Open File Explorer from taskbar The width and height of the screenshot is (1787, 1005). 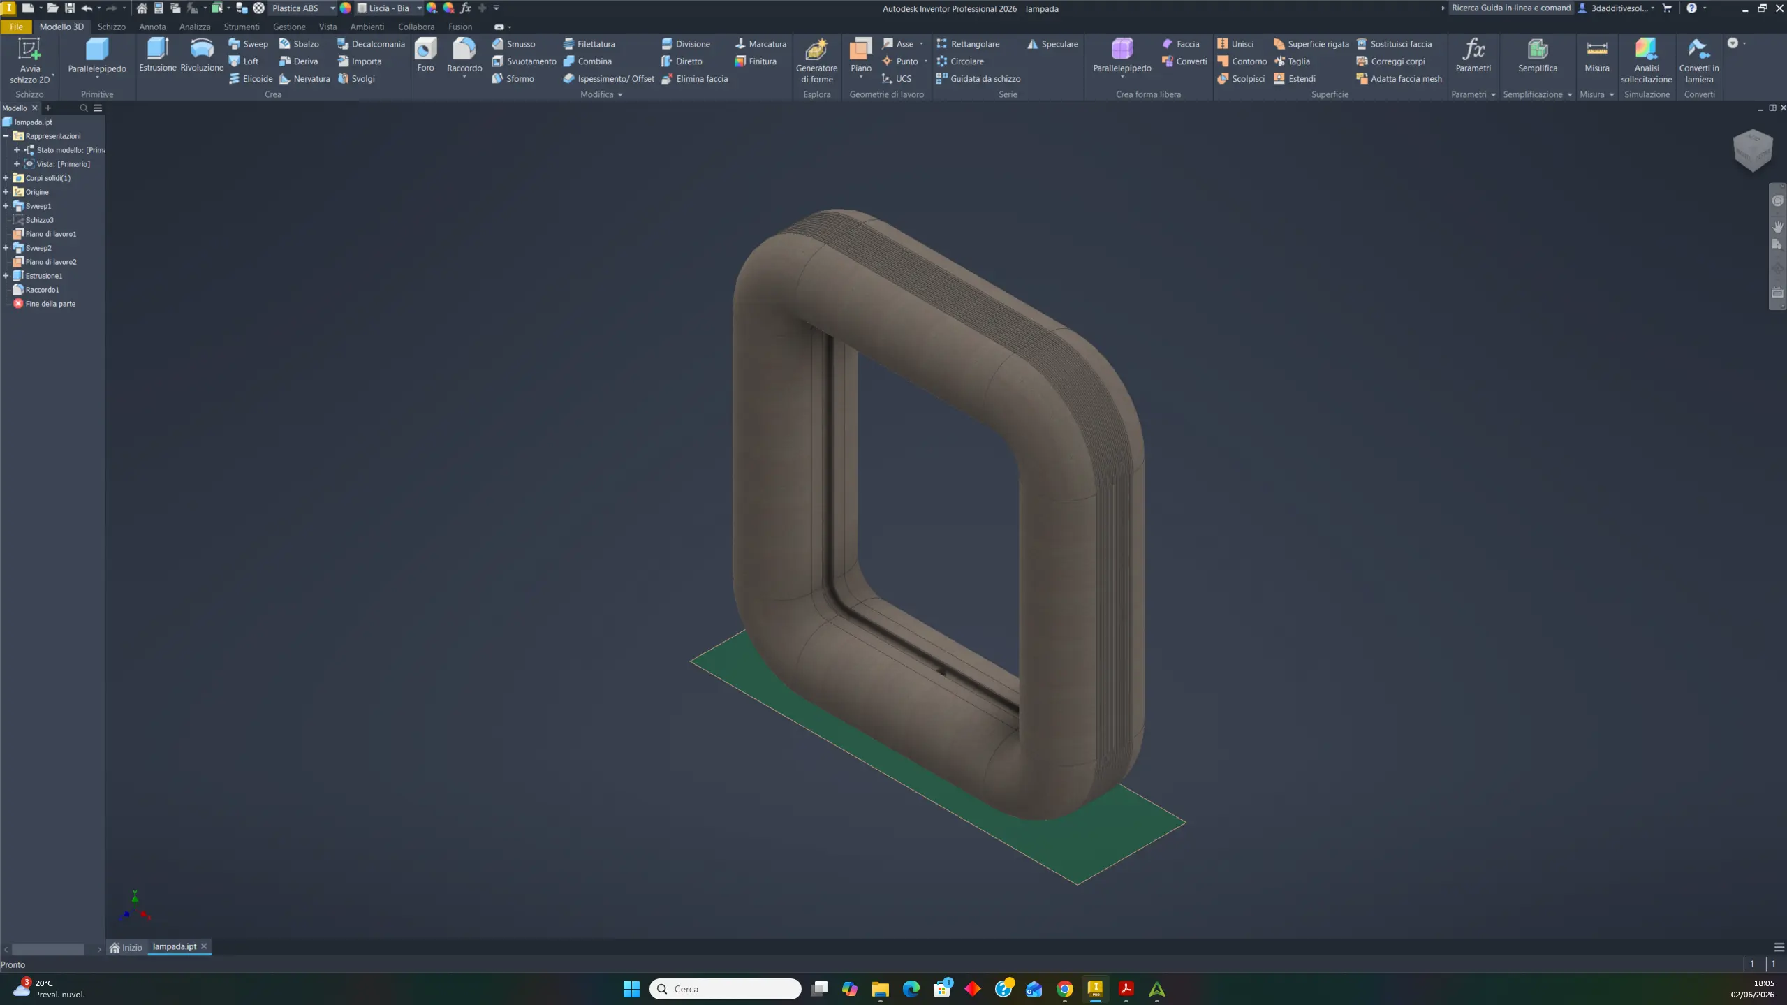(880, 989)
